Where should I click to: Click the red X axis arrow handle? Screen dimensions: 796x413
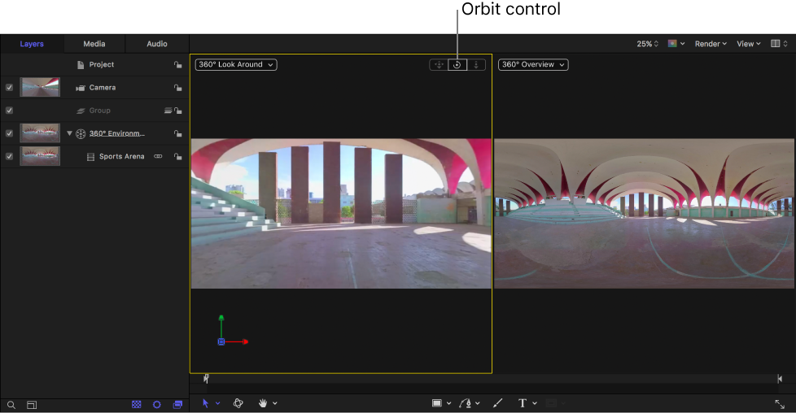[x=245, y=342]
